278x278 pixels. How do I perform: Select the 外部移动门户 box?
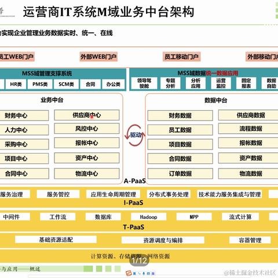262,57
